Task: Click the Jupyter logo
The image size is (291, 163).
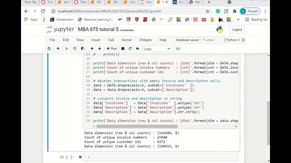Action: click(60, 29)
